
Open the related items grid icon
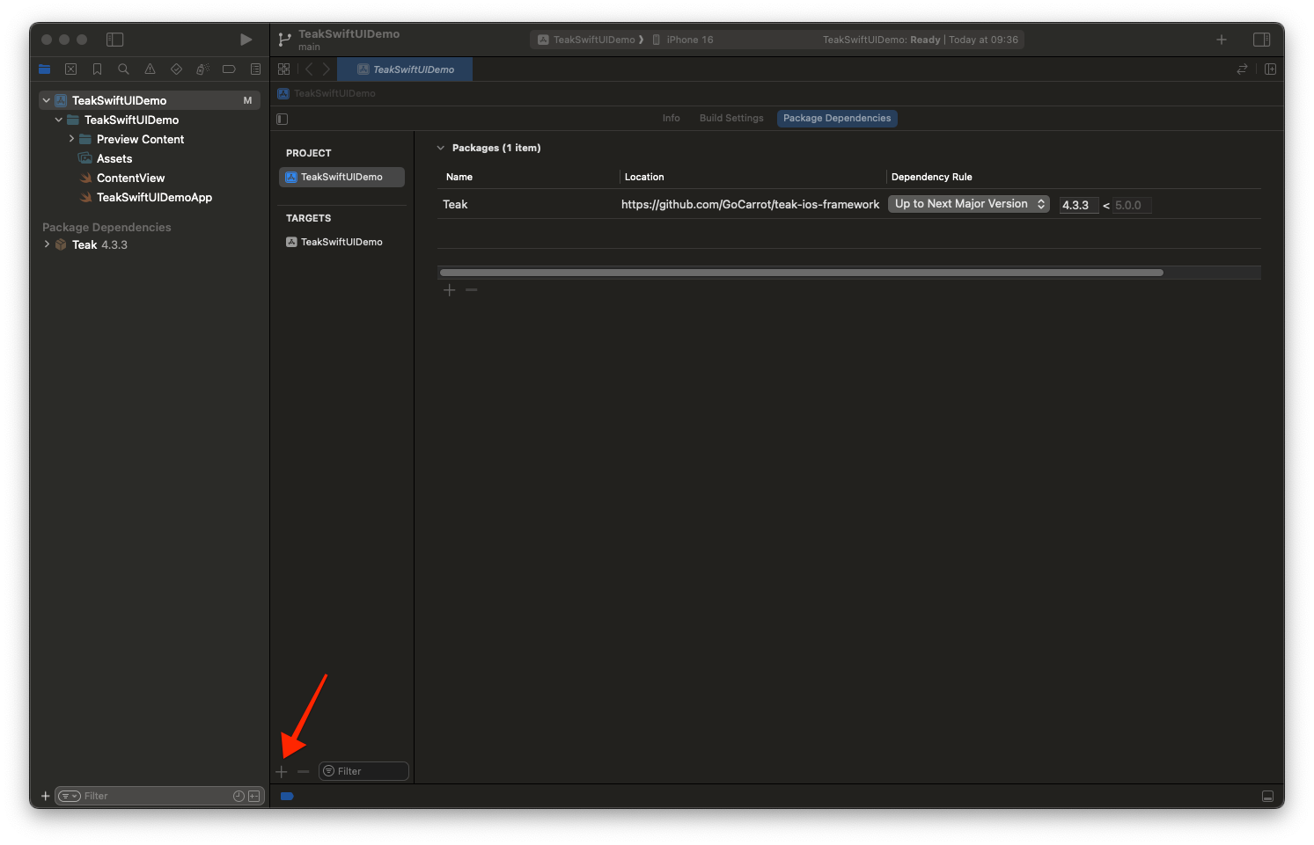pyautogui.click(x=283, y=69)
